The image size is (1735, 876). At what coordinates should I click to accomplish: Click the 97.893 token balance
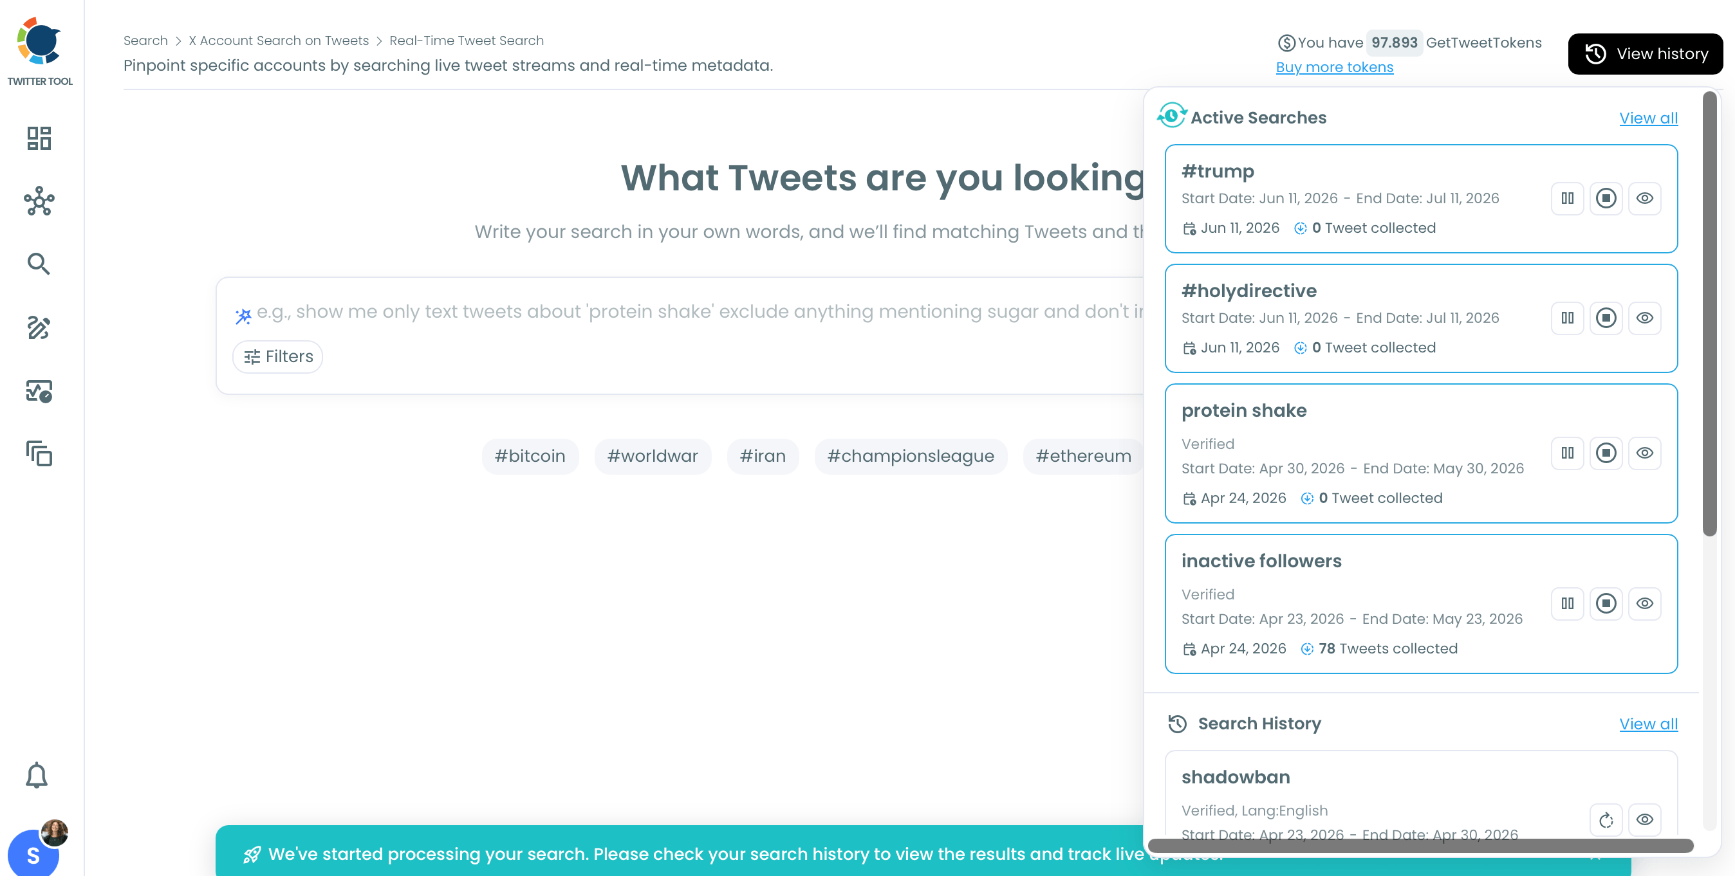pos(1394,42)
